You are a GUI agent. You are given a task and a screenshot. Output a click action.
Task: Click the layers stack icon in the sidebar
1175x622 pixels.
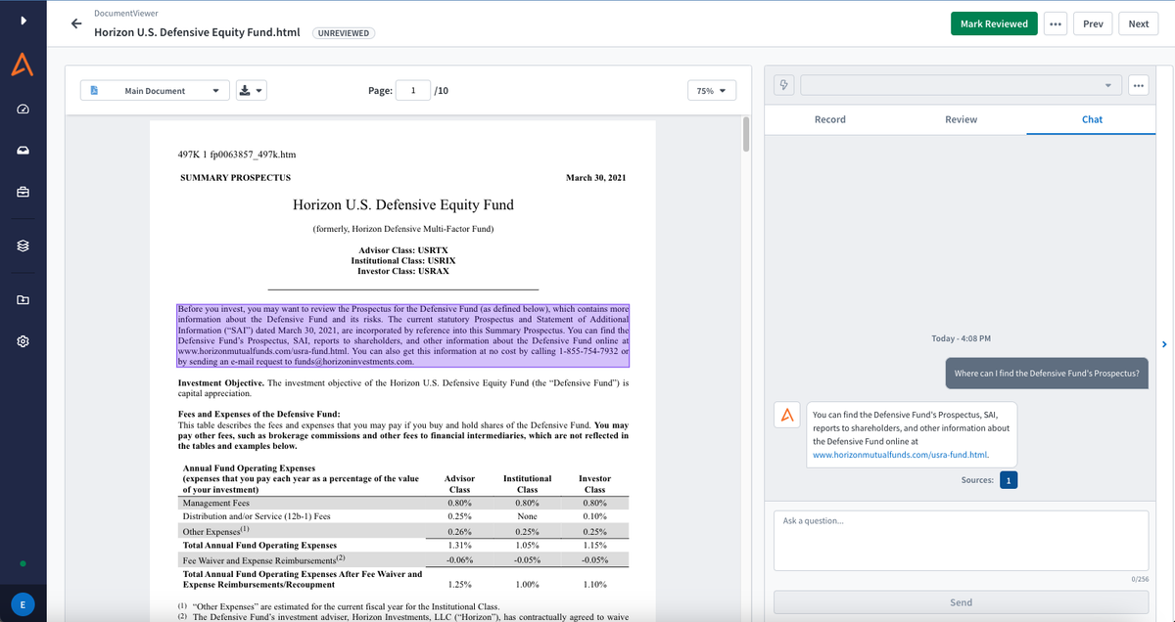click(23, 245)
